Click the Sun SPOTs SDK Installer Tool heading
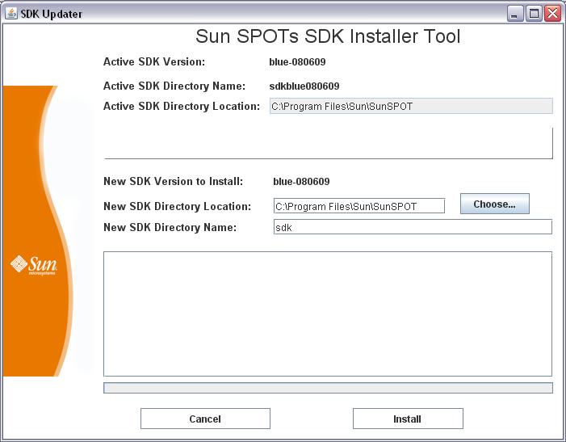The width and height of the screenshot is (566, 442). pyautogui.click(x=328, y=36)
